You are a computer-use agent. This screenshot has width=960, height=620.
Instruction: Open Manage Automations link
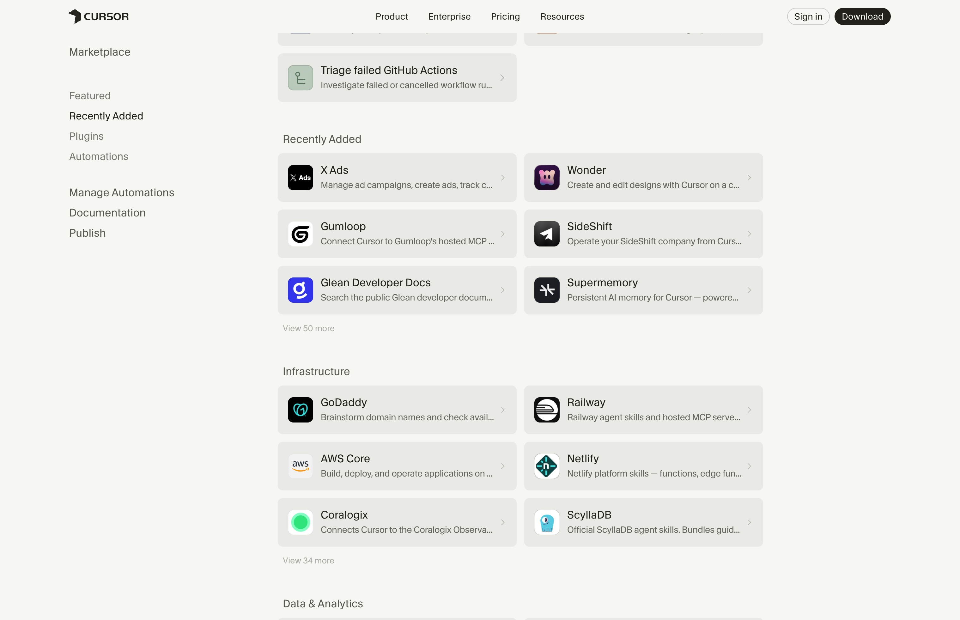[x=122, y=192]
